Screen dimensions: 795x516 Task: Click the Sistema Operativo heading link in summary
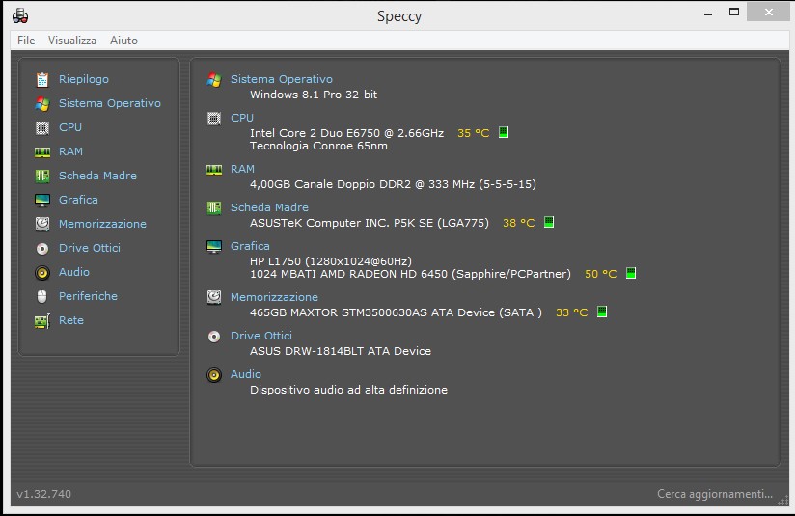click(x=282, y=79)
